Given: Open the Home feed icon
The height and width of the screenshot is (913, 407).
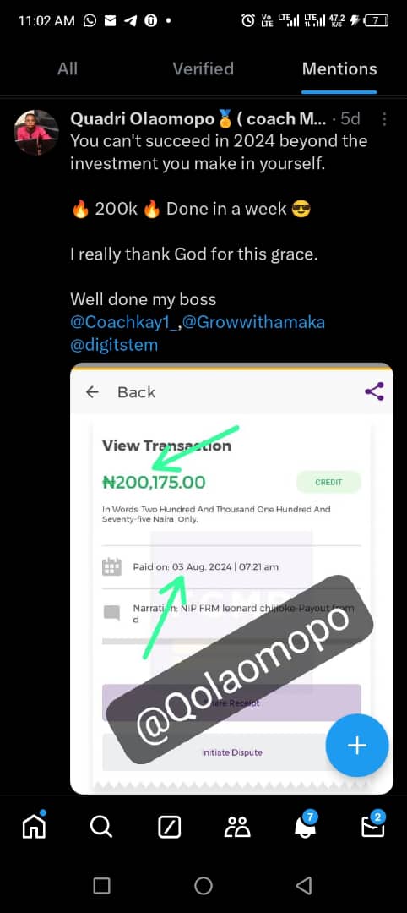Looking at the screenshot, I should [34, 826].
